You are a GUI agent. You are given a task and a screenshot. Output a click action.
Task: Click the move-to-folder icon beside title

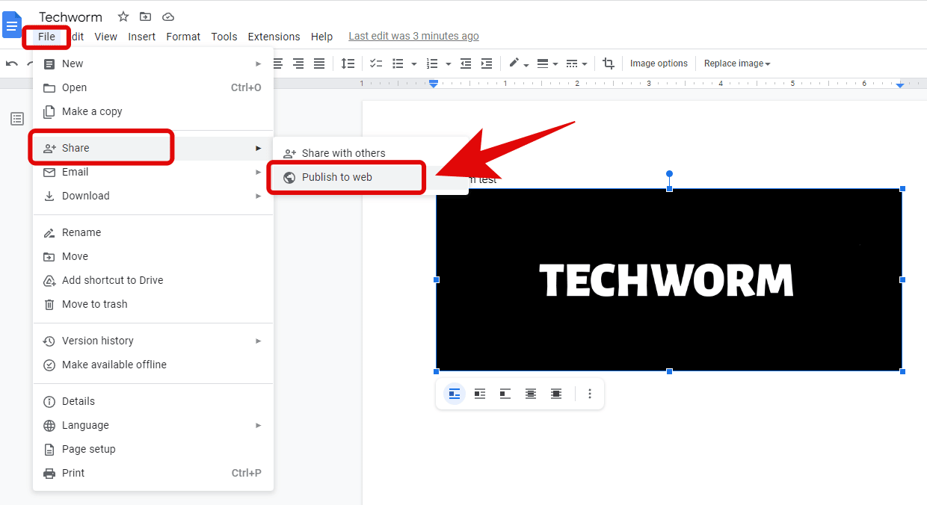click(146, 16)
